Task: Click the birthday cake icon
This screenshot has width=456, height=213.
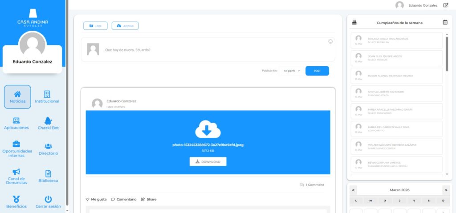Action: (x=354, y=22)
